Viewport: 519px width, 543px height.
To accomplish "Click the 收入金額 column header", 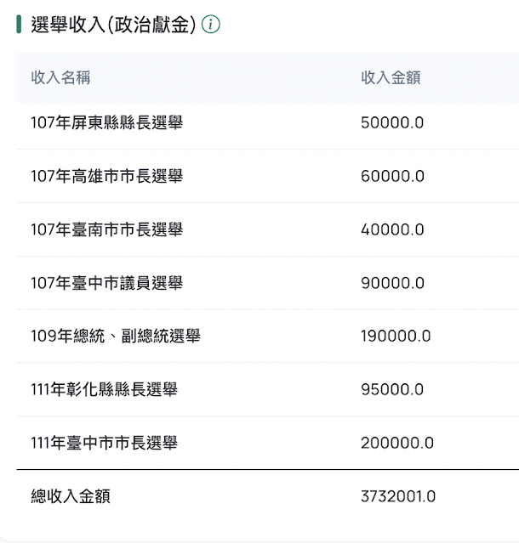I will 391,77.
